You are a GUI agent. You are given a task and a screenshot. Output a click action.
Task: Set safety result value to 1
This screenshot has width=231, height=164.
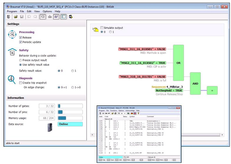pyautogui.click(x=72, y=71)
